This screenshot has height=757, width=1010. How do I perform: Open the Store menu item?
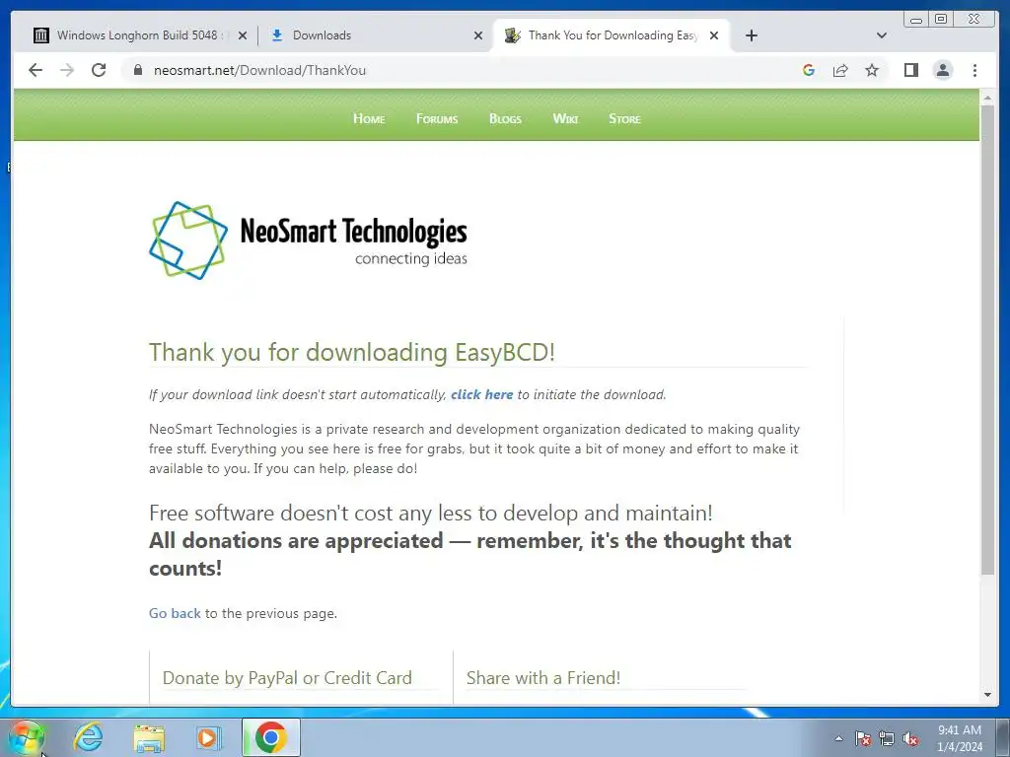click(x=624, y=118)
